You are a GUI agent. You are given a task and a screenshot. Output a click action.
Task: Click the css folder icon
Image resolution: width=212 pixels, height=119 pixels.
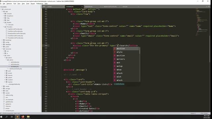5,51
